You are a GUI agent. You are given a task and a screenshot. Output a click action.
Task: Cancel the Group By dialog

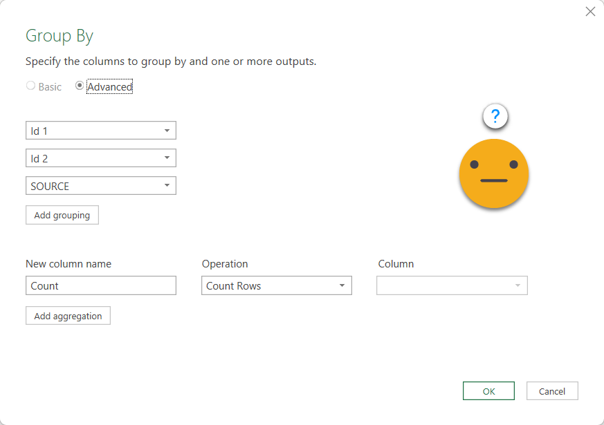point(552,391)
